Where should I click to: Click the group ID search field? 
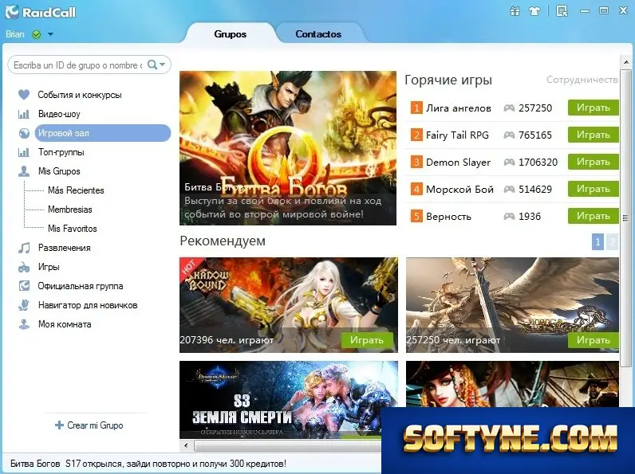pyautogui.click(x=77, y=65)
